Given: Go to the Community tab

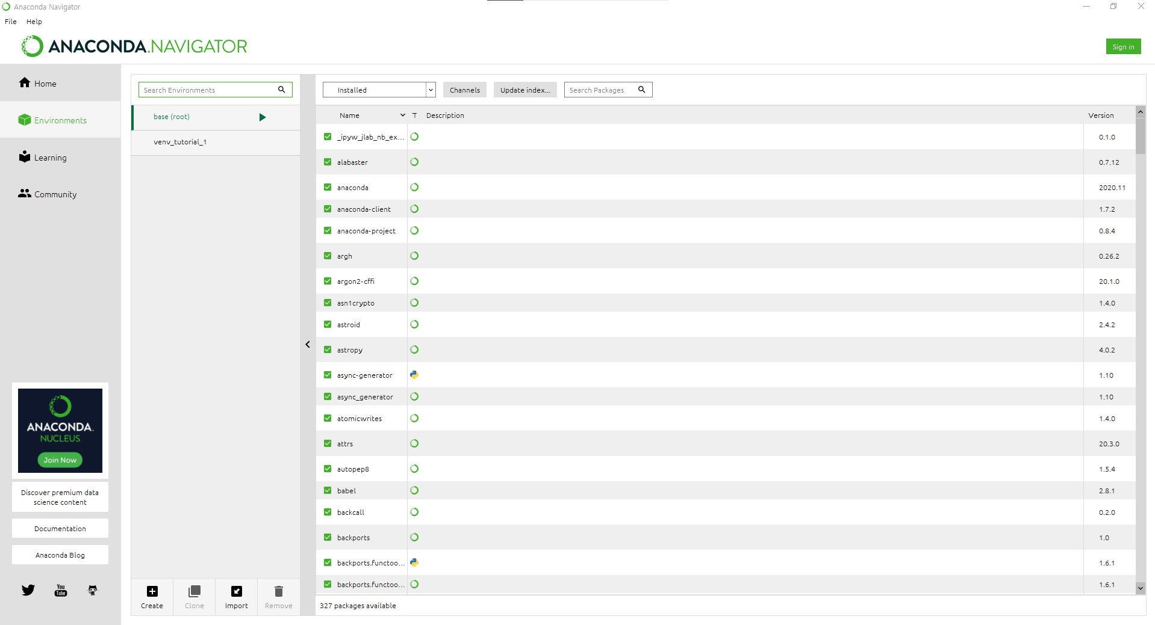Looking at the screenshot, I should [x=60, y=194].
